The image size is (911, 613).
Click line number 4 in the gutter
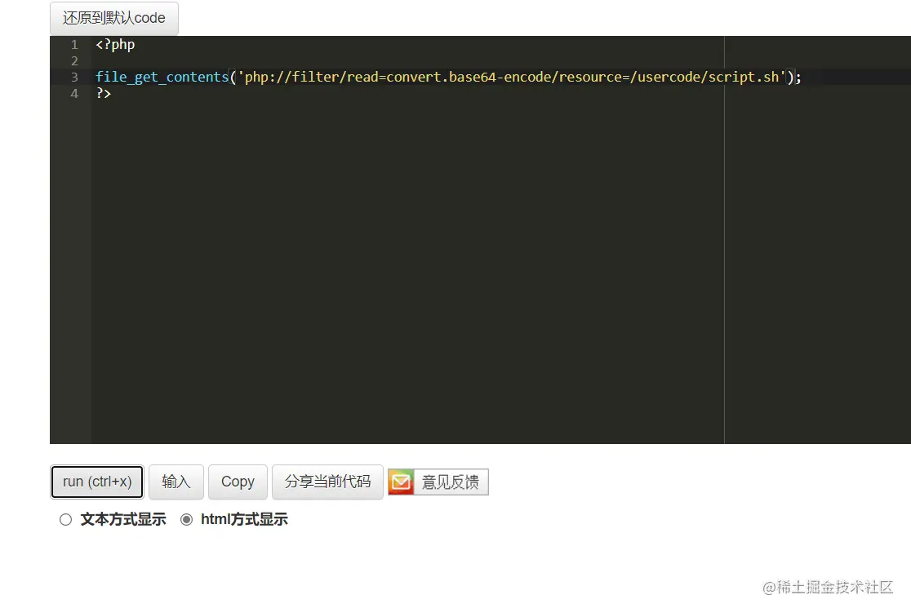click(x=74, y=93)
